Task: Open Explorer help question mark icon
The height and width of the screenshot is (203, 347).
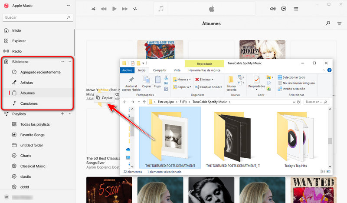Action: pos(329,70)
